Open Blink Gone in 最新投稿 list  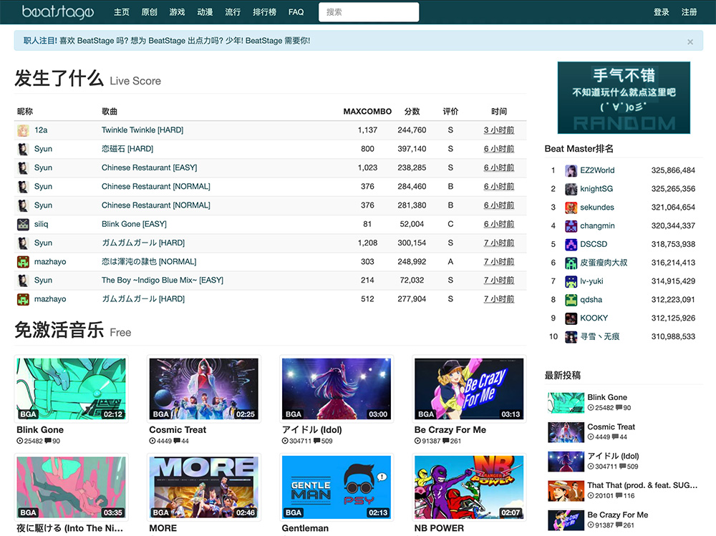(607, 397)
